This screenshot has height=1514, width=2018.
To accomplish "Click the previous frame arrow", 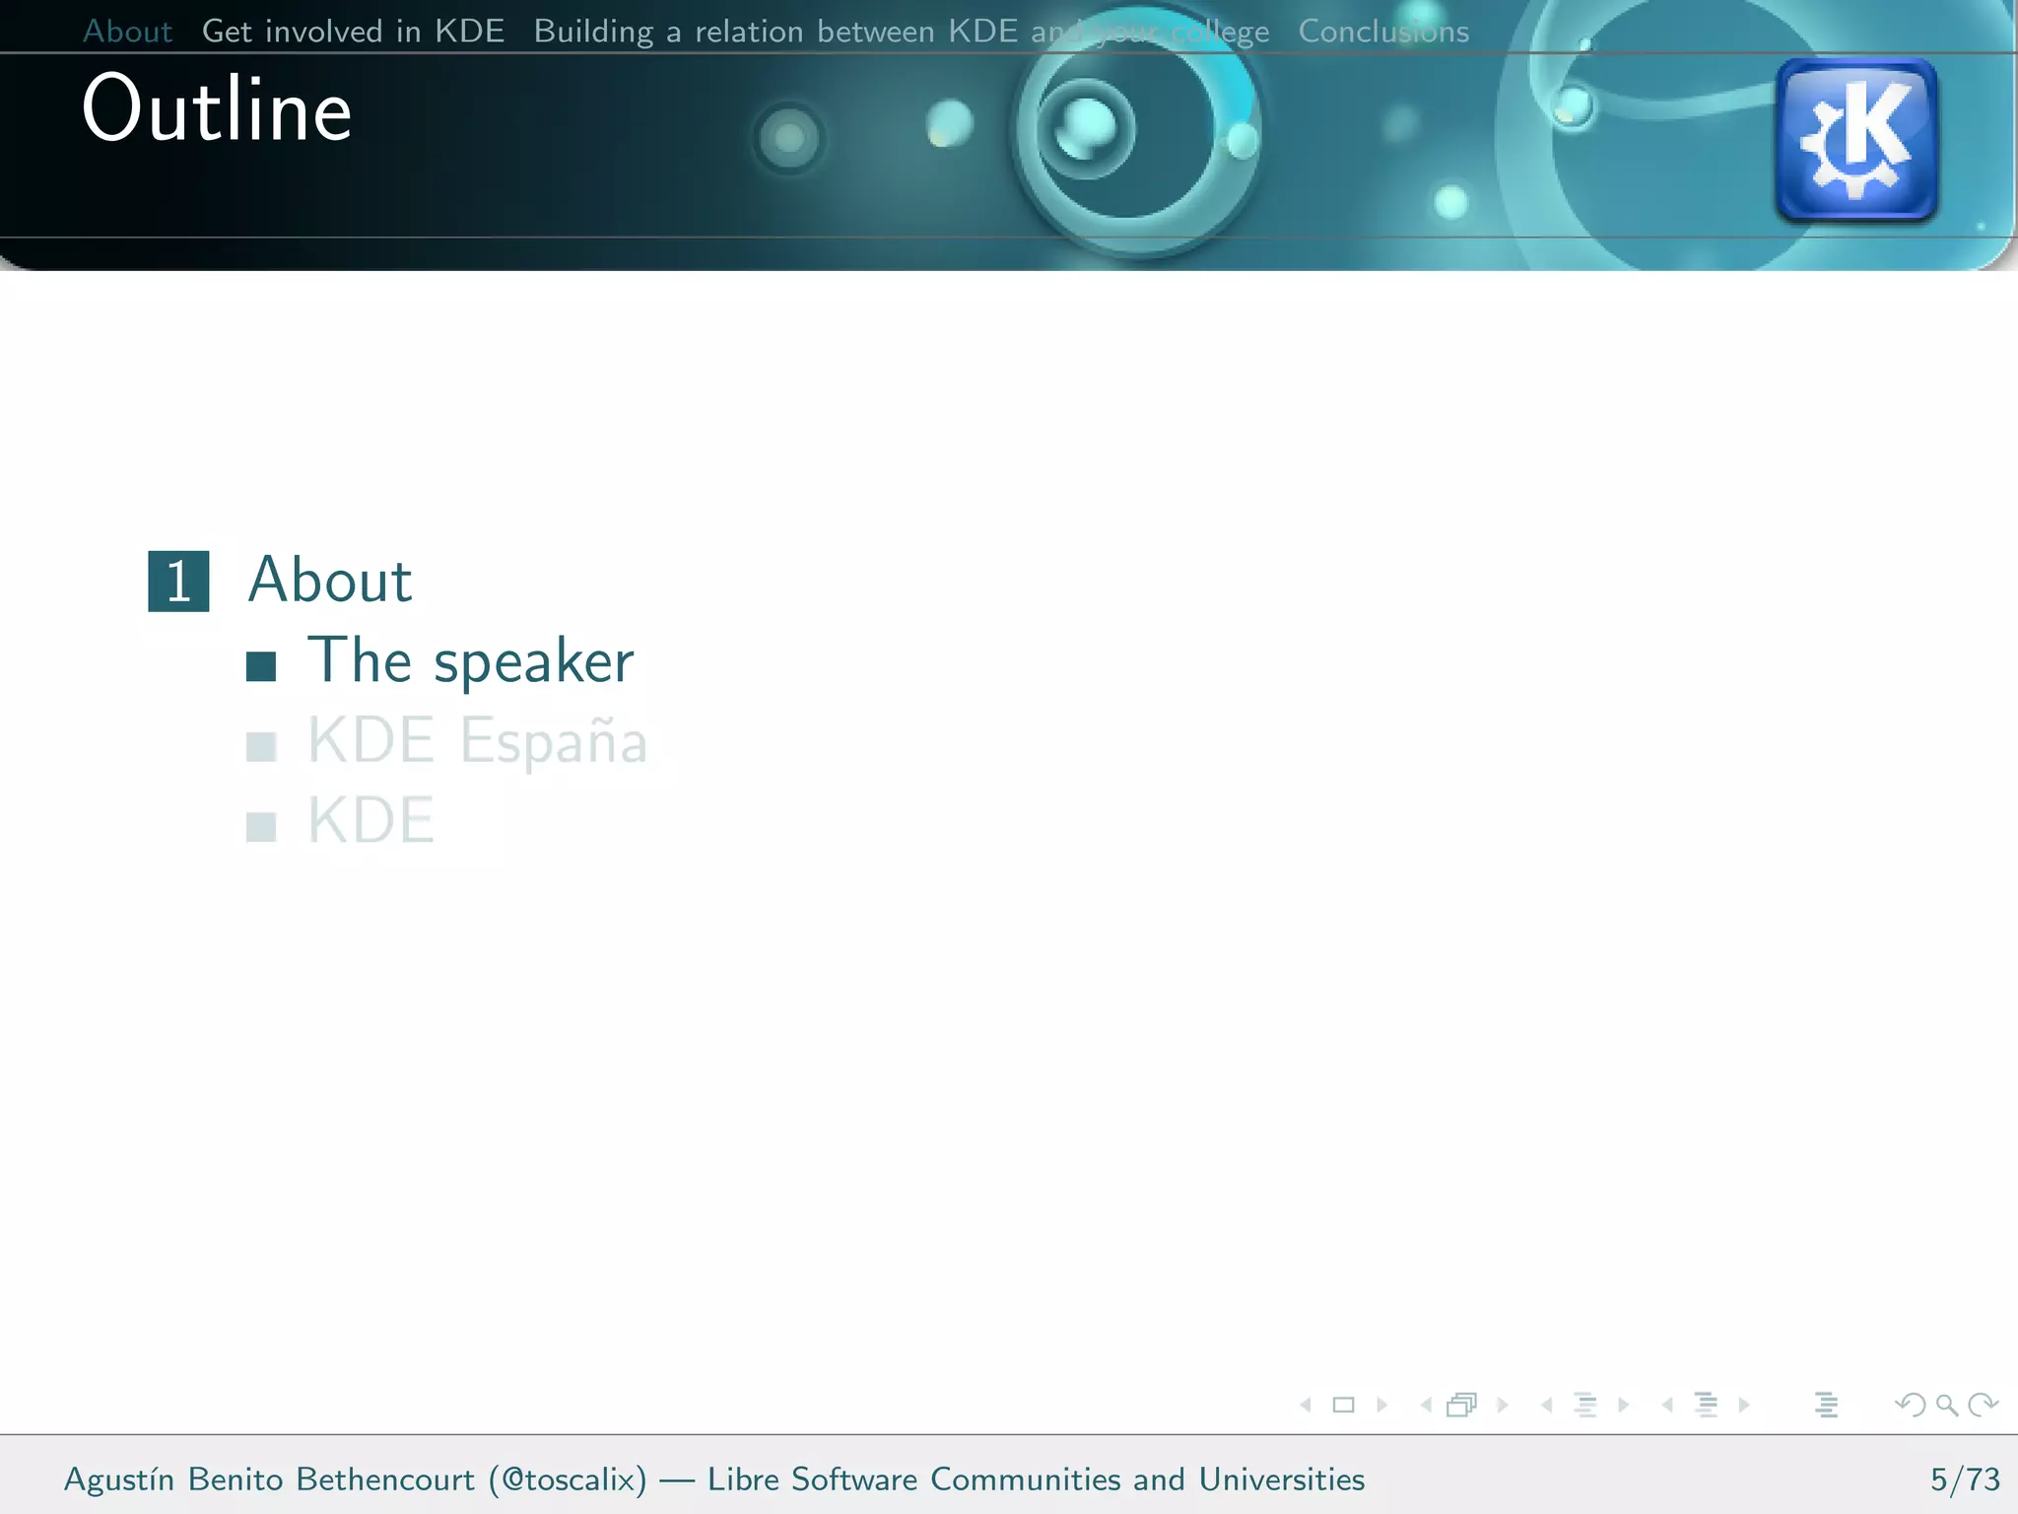I will point(1426,1406).
